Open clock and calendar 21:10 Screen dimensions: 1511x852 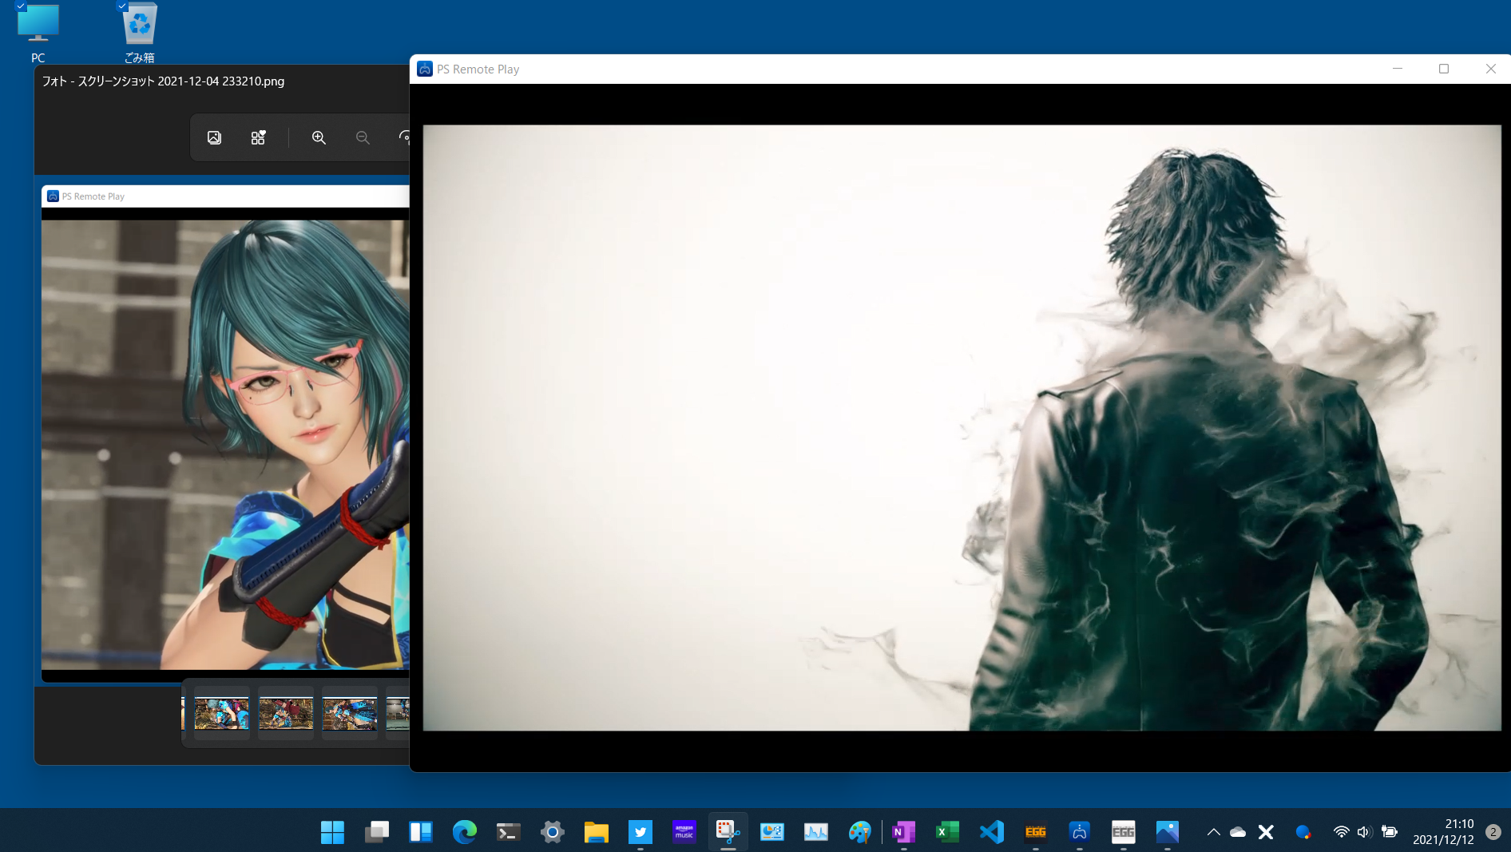1443,832
